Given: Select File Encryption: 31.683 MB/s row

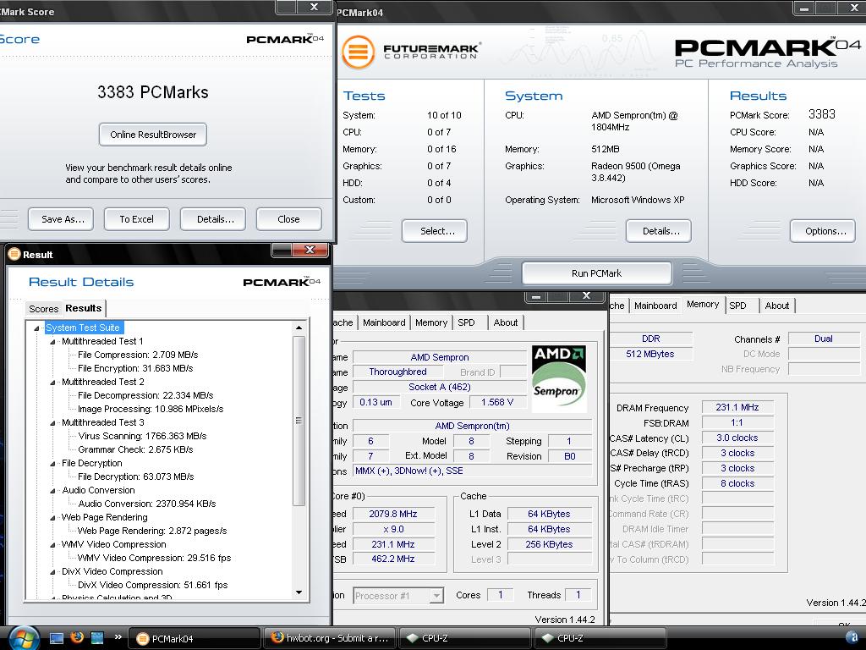Looking at the screenshot, I should [135, 368].
